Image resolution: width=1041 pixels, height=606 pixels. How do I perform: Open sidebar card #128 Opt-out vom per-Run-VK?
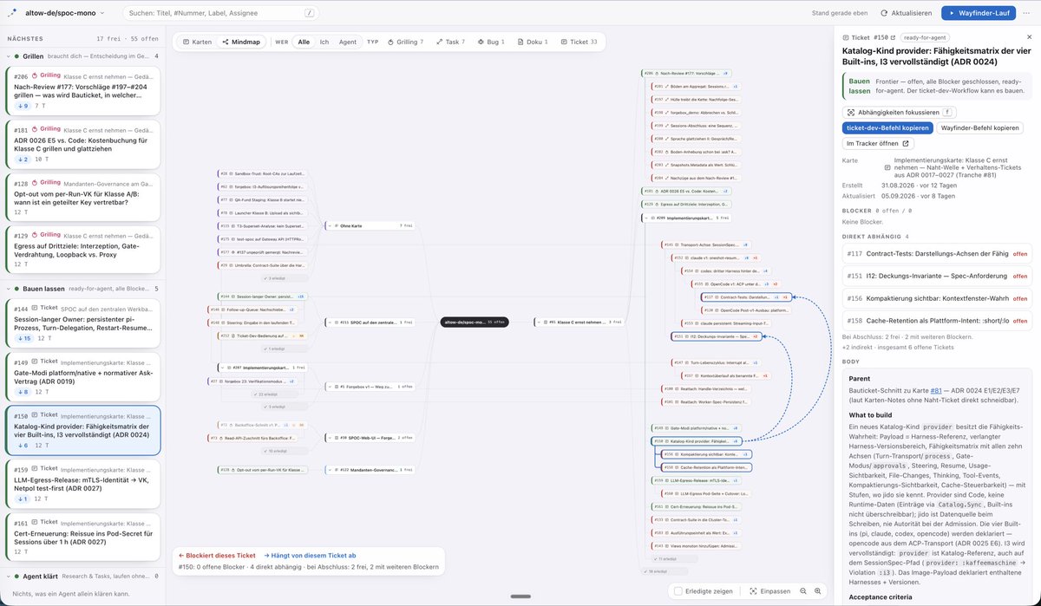pyautogui.click(x=82, y=198)
